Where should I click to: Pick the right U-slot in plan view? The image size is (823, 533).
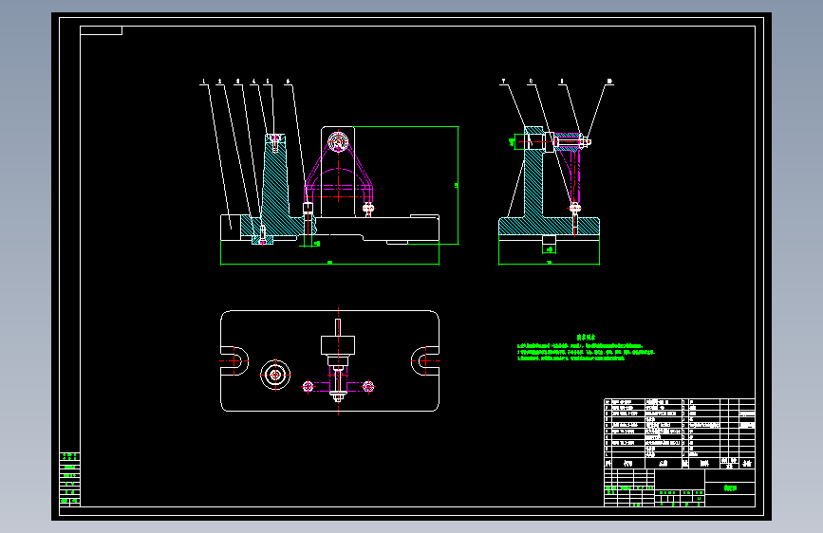tap(425, 361)
